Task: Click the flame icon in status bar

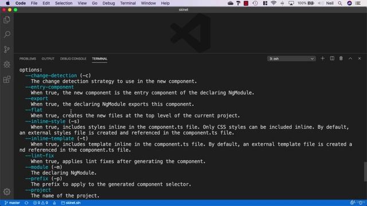Action: point(54,203)
